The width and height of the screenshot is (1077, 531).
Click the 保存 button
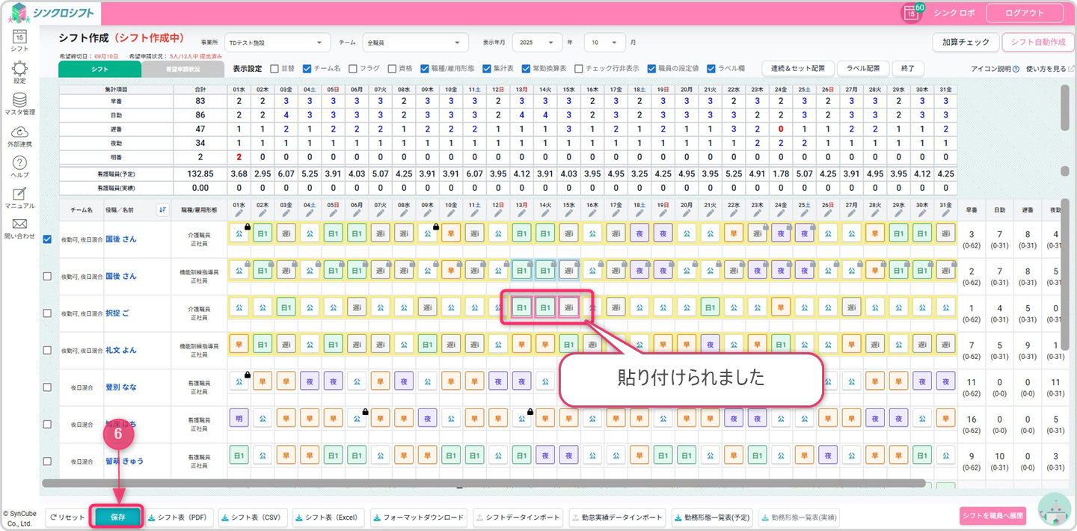(x=117, y=517)
